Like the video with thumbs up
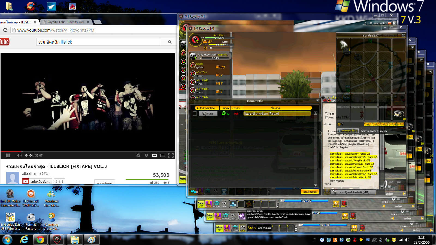Screen dimensions: 436x245 coord(155,183)
